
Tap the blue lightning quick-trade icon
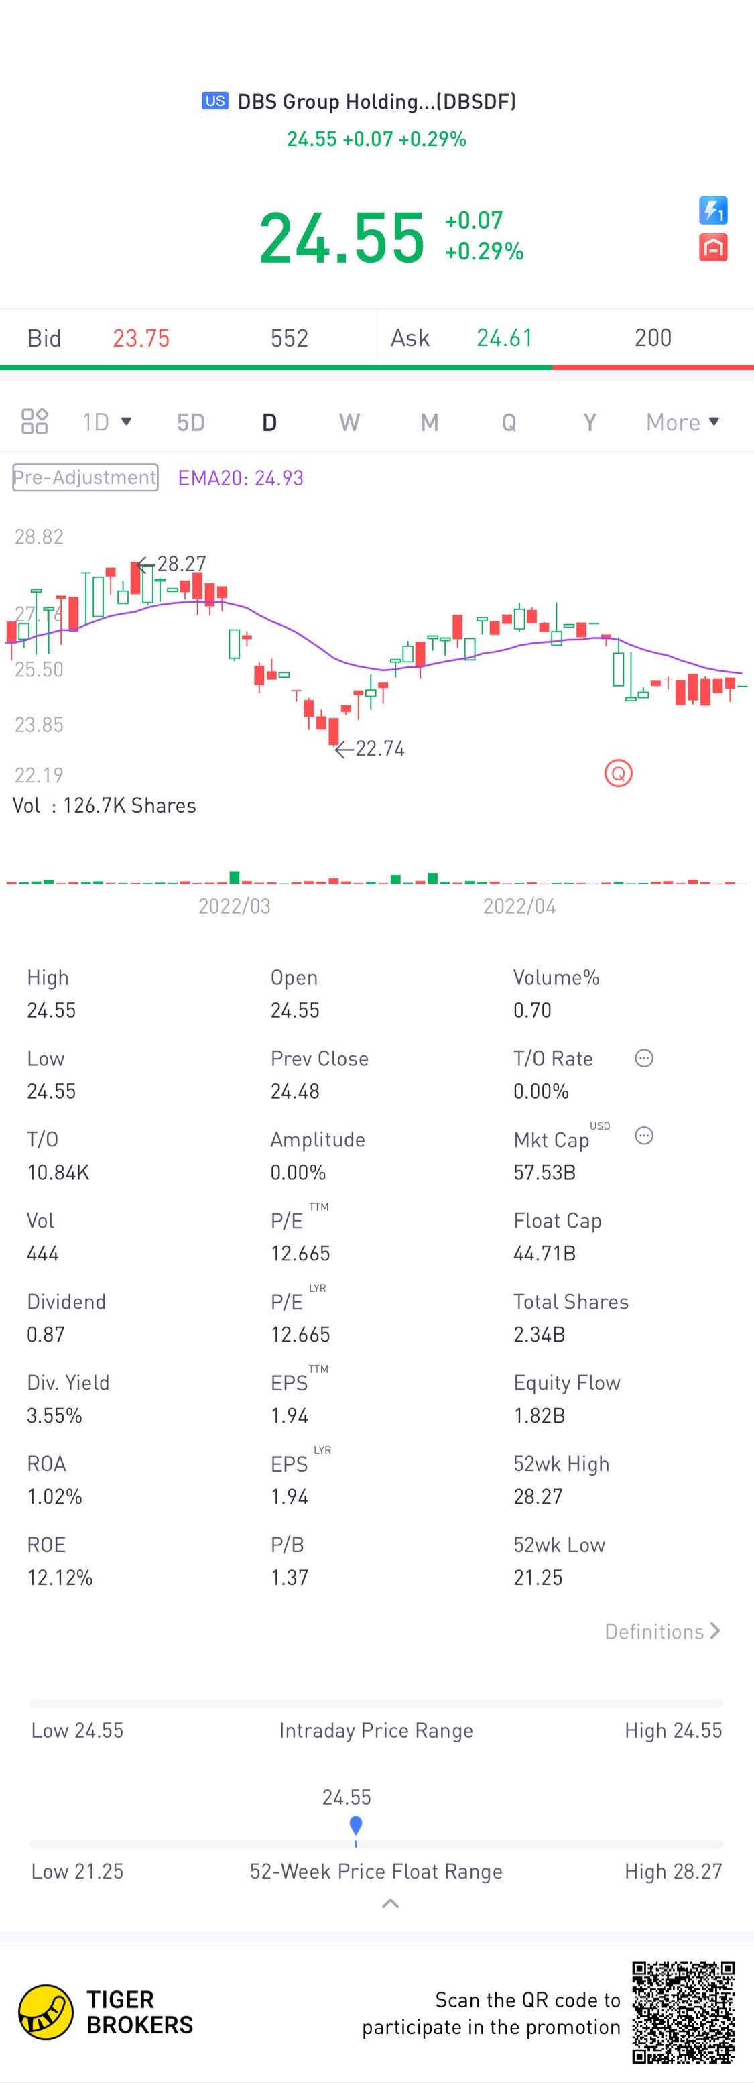pos(712,211)
